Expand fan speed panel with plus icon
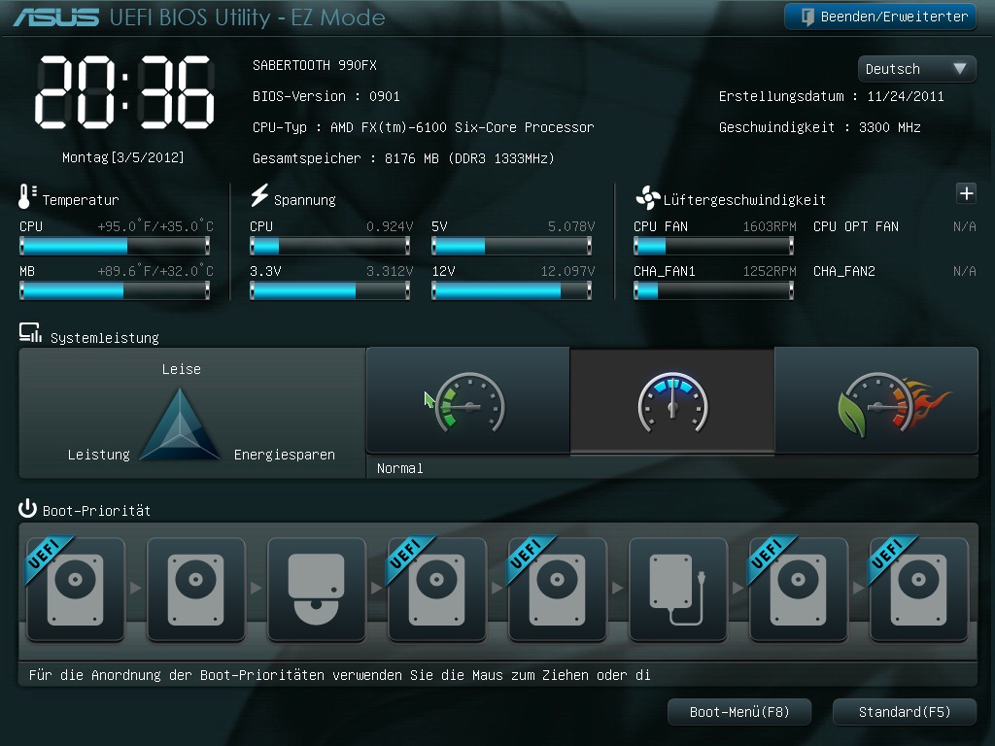The width and height of the screenshot is (995, 746). (966, 193)
